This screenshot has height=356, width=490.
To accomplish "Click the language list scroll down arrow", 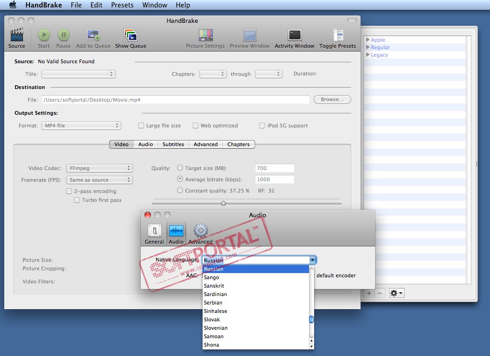I will click(x=311, y=346).
